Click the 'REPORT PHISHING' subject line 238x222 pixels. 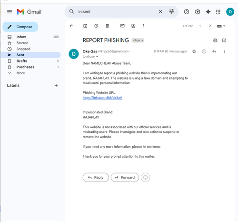click(x=106, y=40)
